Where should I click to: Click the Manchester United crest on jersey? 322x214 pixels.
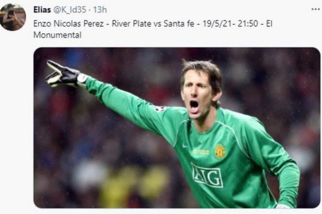(220, 151)
